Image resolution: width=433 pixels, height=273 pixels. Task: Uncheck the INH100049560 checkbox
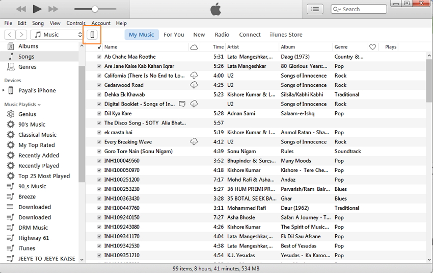(x=99, y=161)
